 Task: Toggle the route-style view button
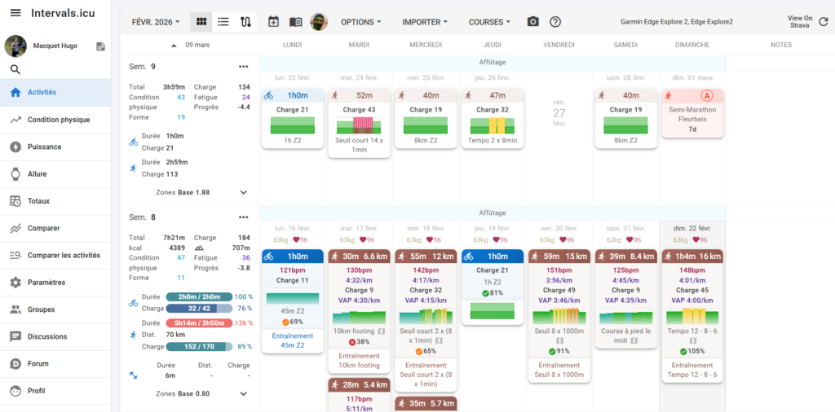click(245, 22)
